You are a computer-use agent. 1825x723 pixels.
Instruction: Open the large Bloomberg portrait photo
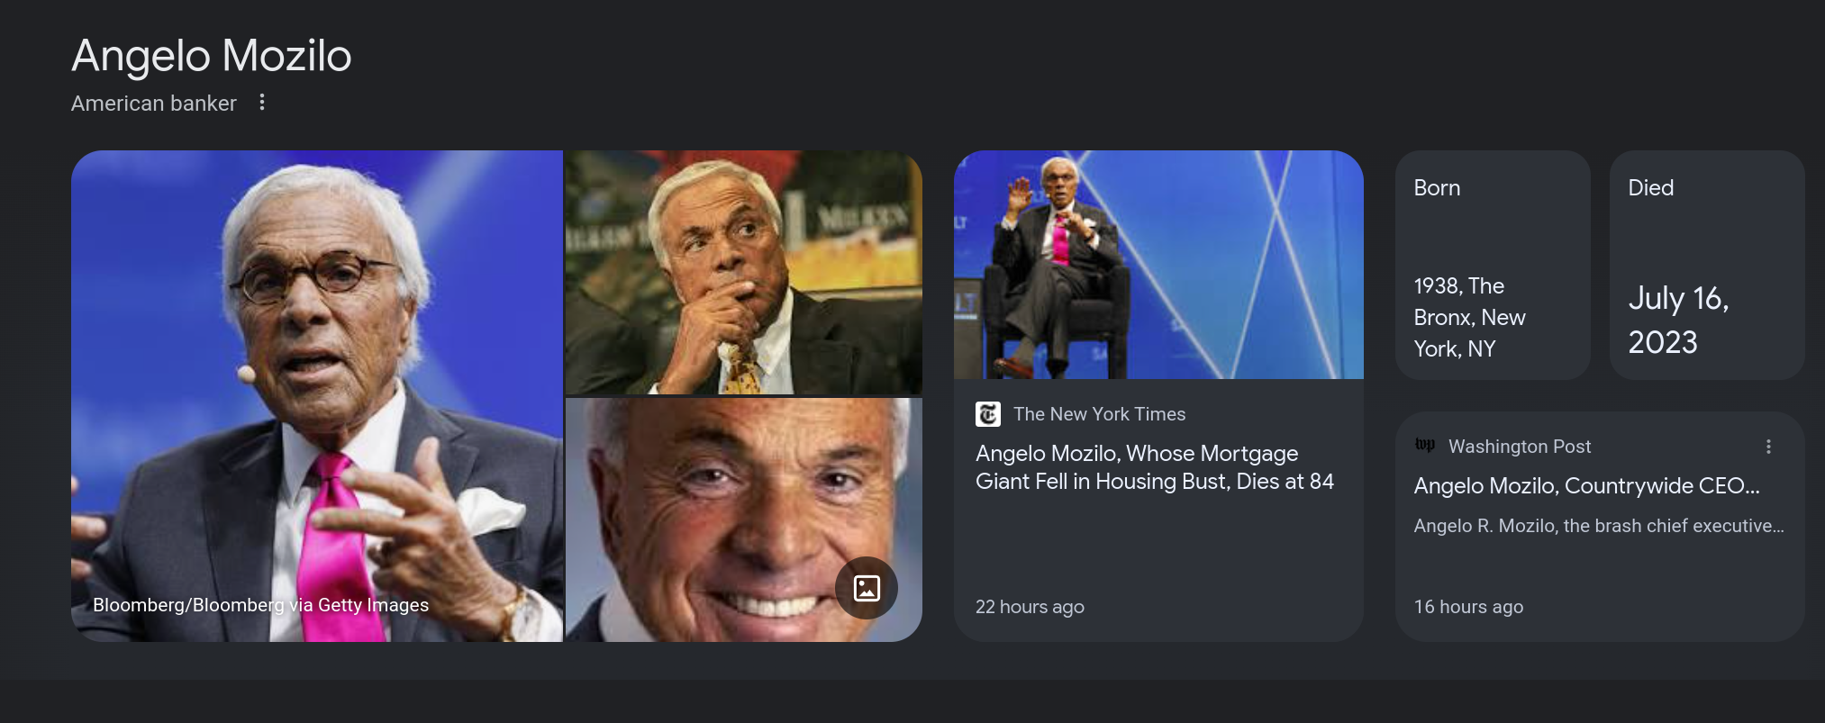point(317,396)
